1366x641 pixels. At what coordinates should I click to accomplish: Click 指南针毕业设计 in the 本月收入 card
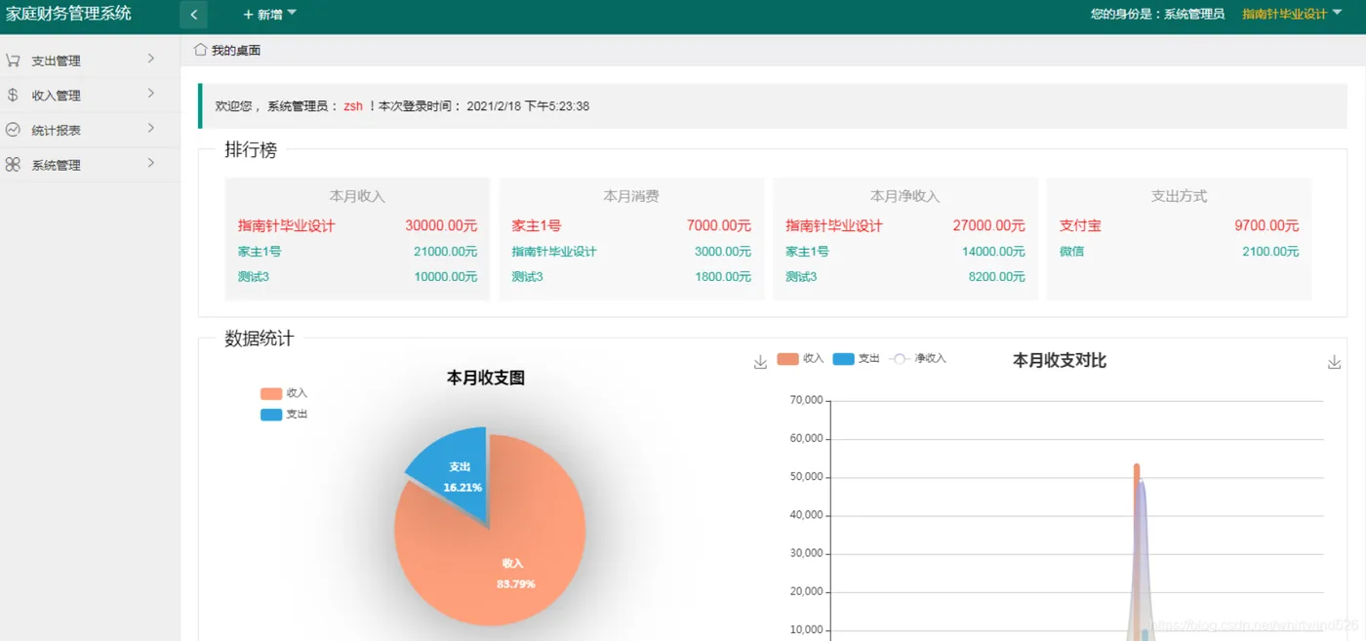(x=286, y=225)
